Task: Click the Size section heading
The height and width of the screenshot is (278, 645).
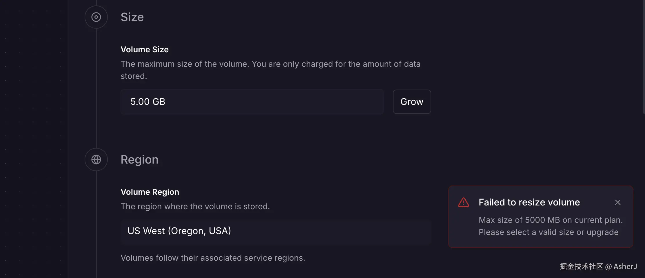Action: pyautogui.click(x=132, y=17)
